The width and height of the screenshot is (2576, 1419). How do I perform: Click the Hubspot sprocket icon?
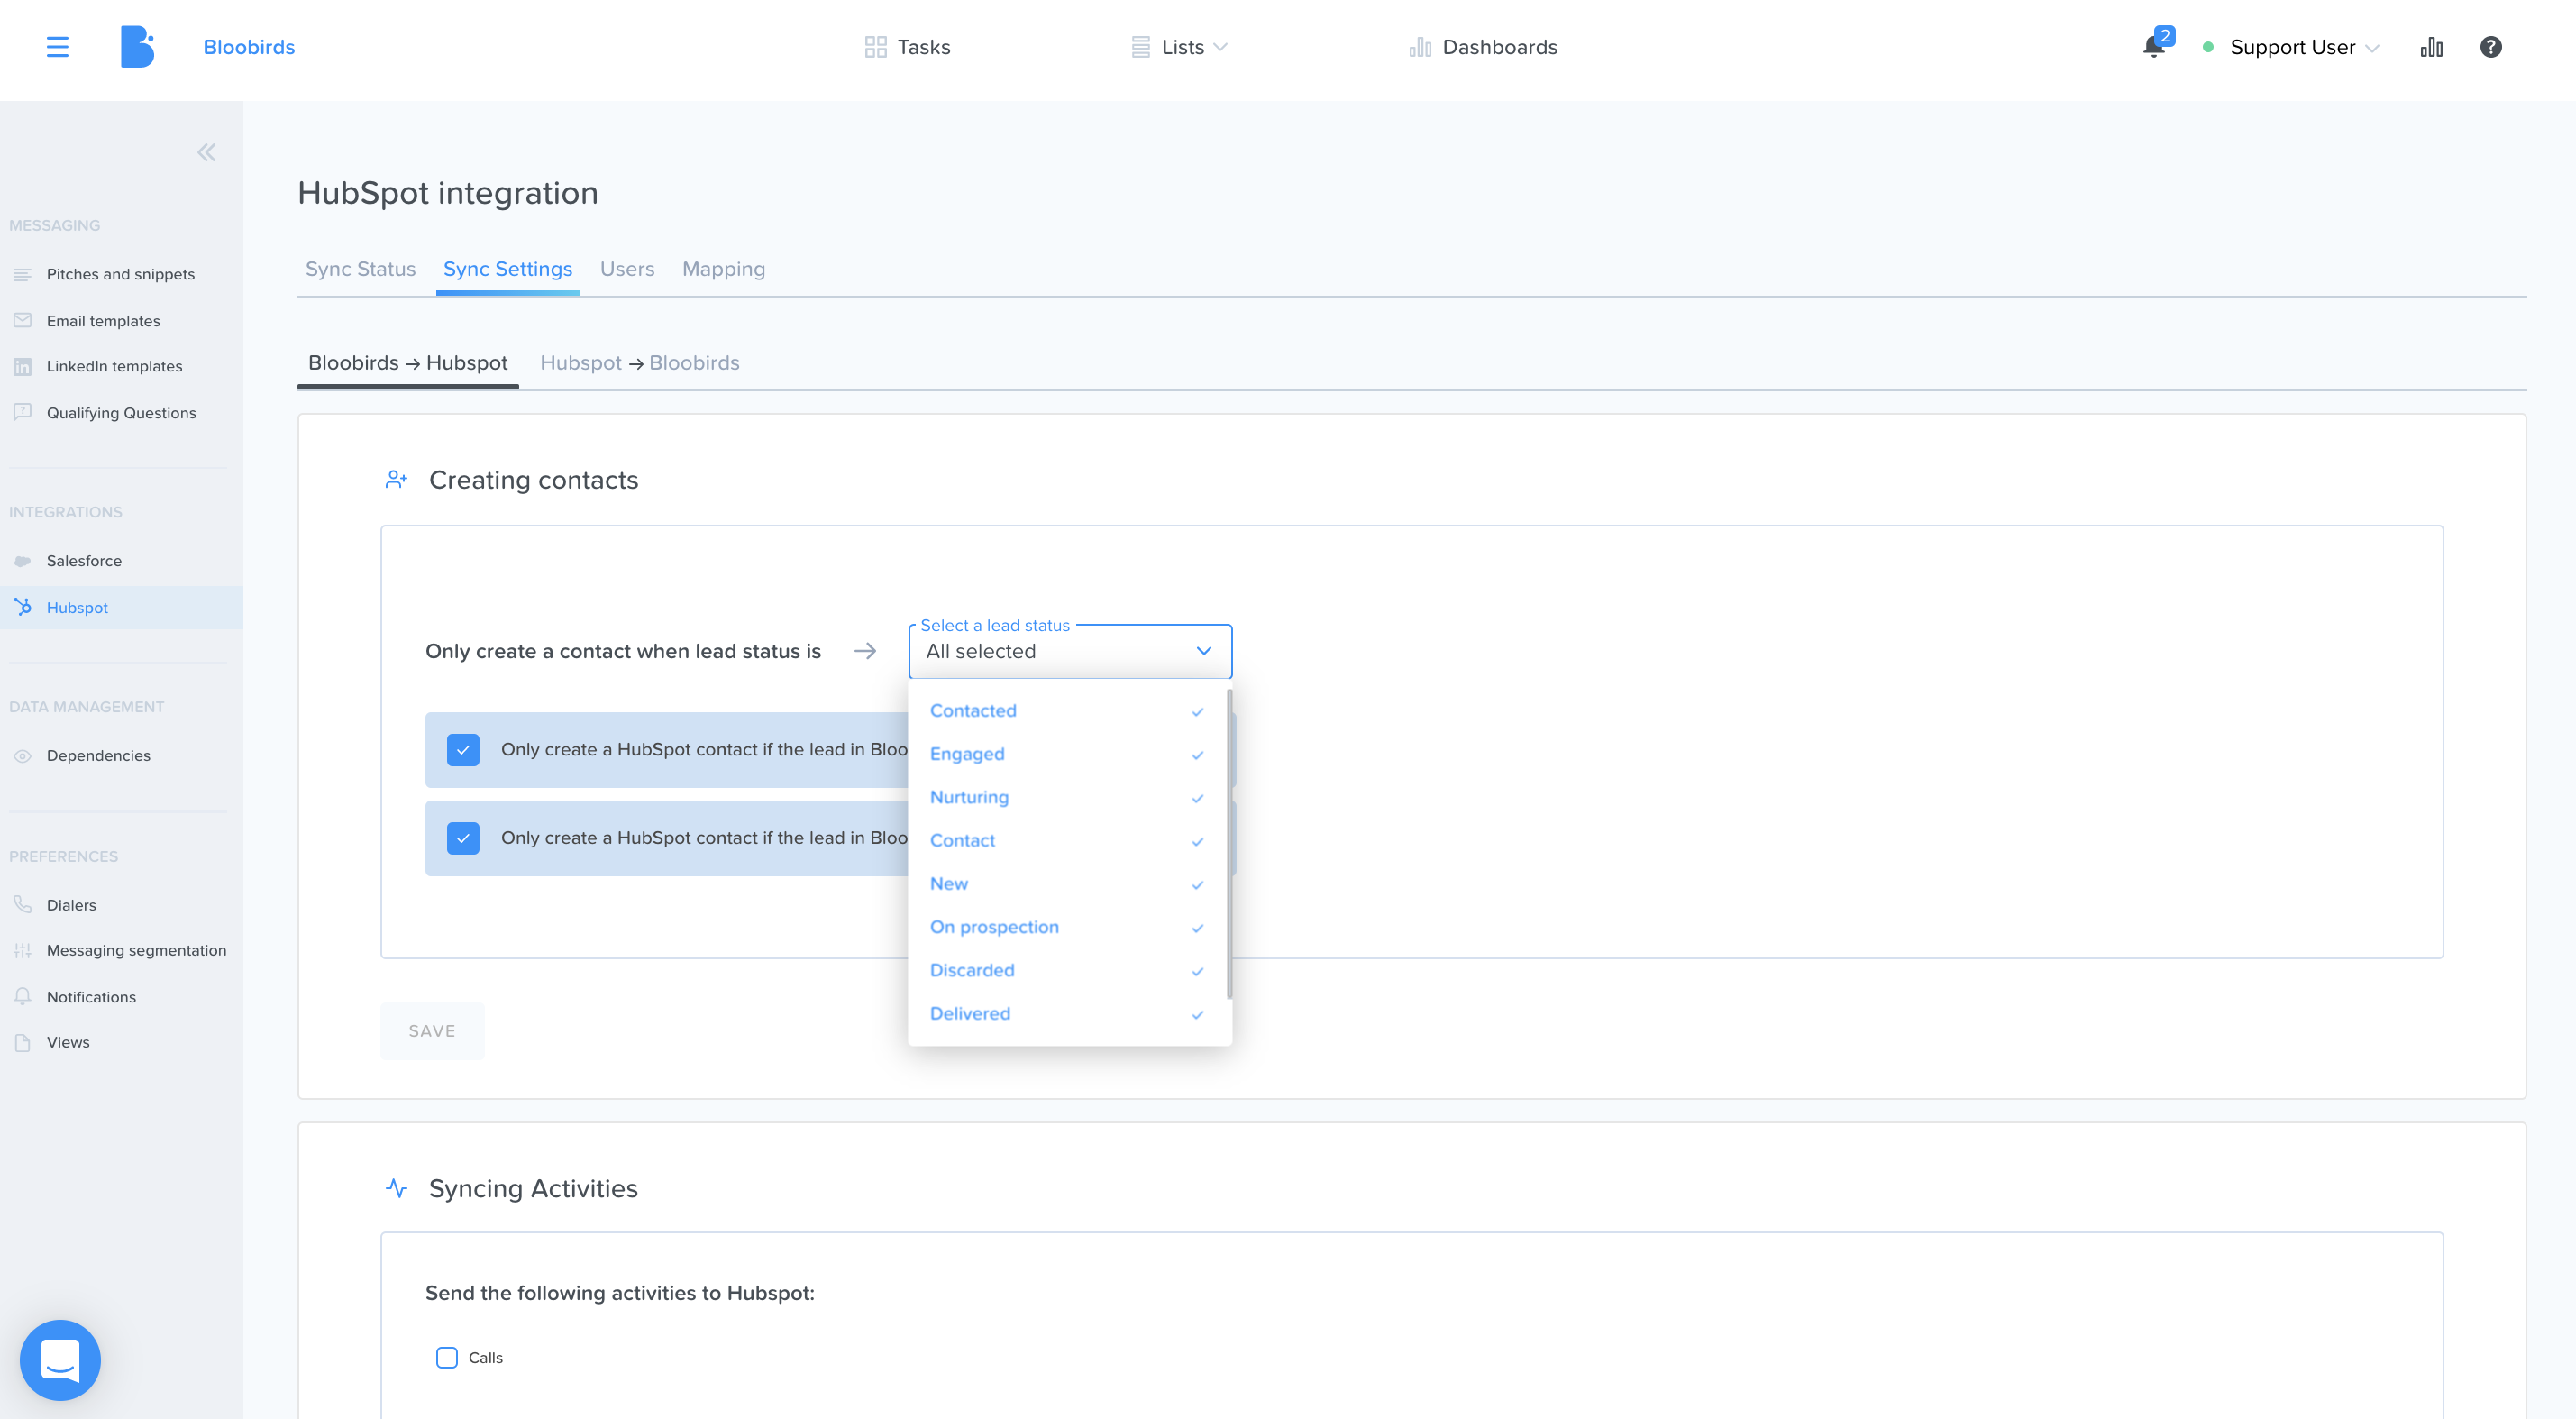pos(22,607)
